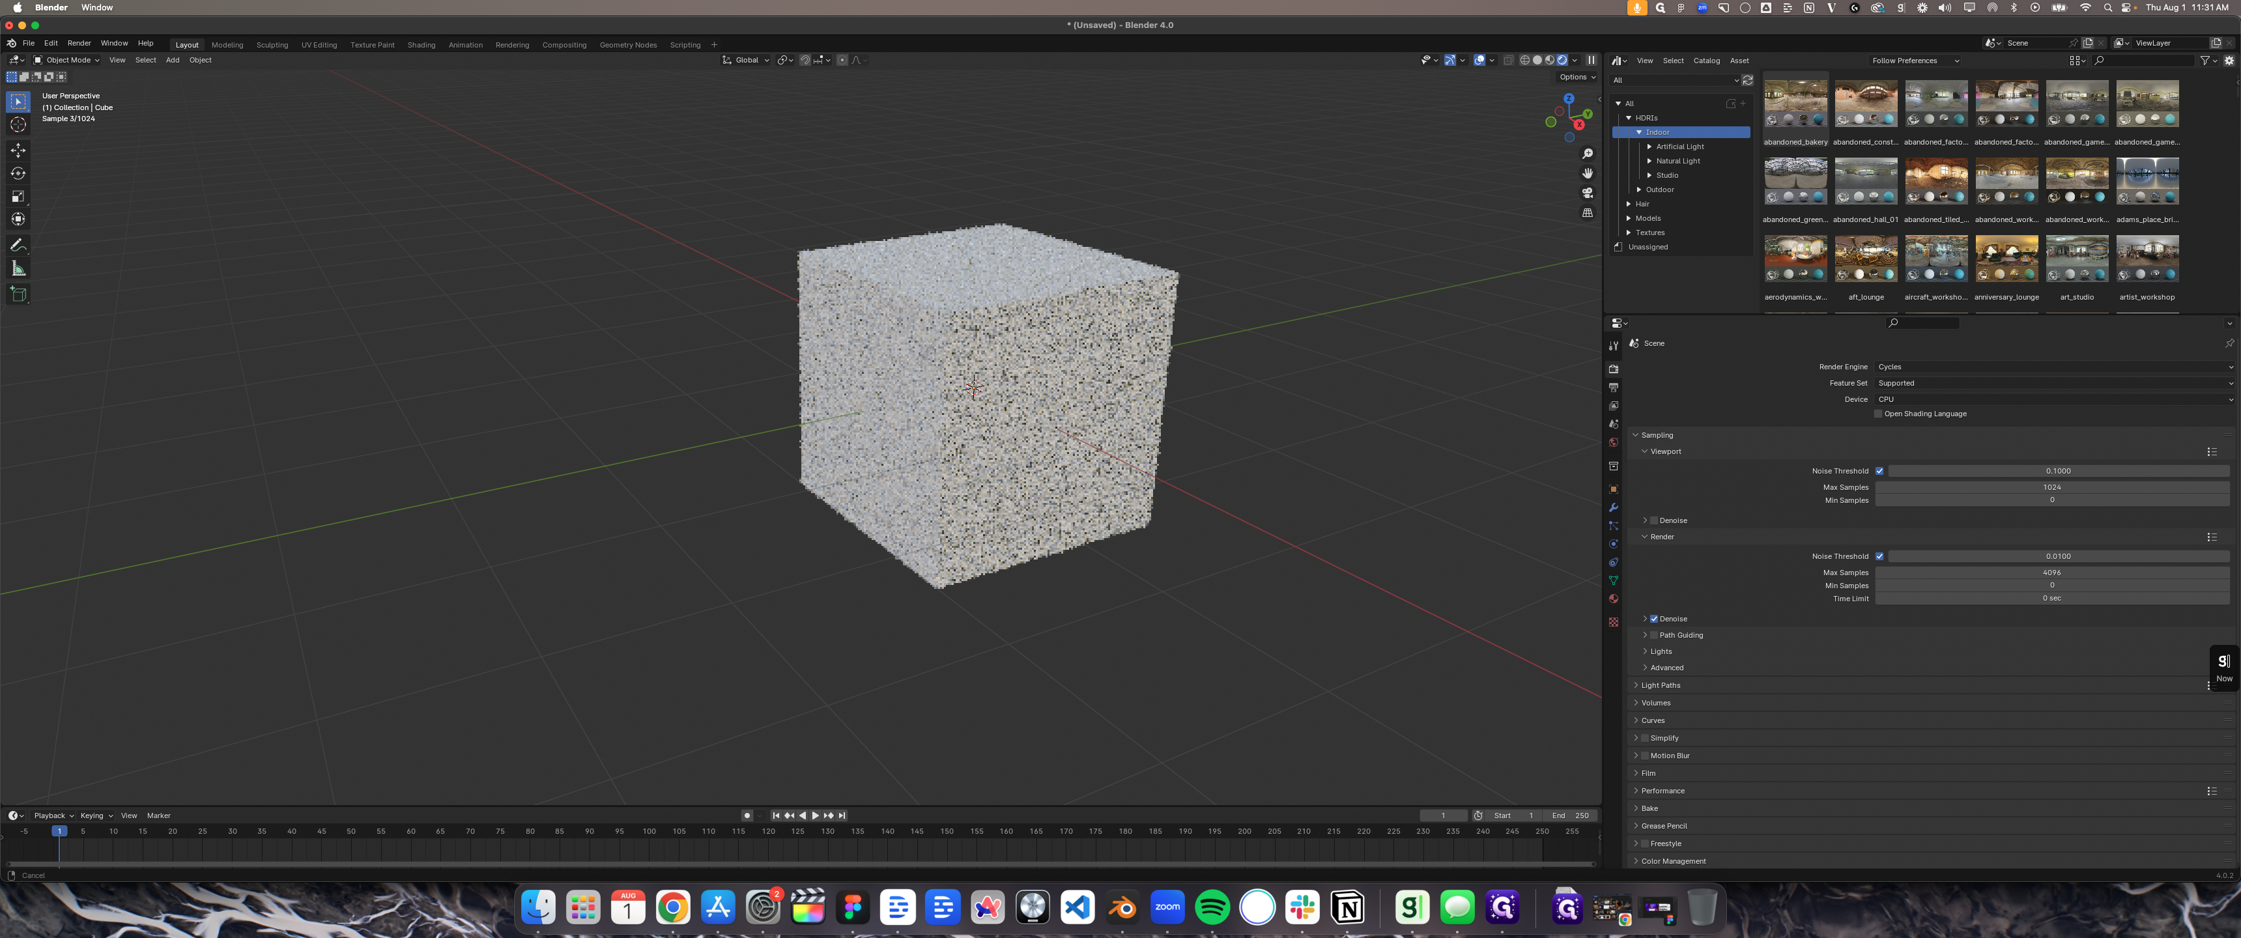Switch to the Shading workspace tab

click(x=421, y=45)
